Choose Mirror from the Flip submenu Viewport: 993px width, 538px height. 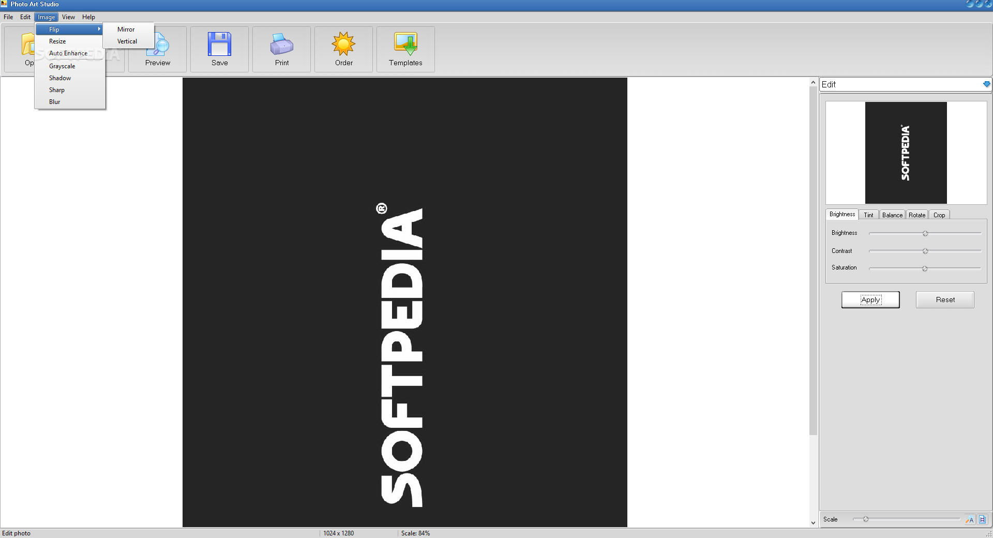pos(128,29)
